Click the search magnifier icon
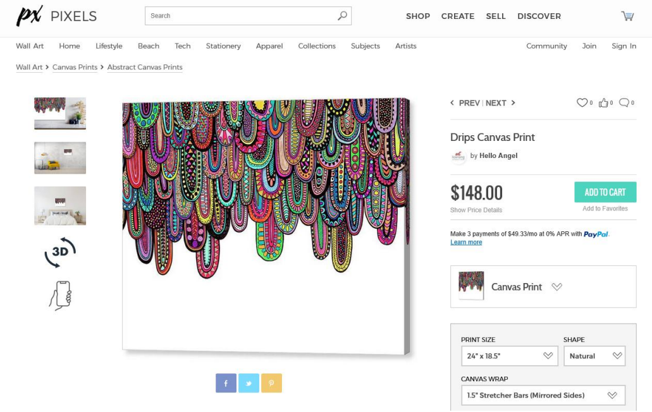Image resolution: width=652 pixels, height=412 pixels. [x=342, y=16]
